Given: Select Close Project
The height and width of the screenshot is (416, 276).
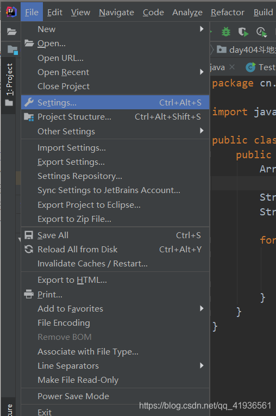Looking at the screenshot, I should (x=115, y=86).
